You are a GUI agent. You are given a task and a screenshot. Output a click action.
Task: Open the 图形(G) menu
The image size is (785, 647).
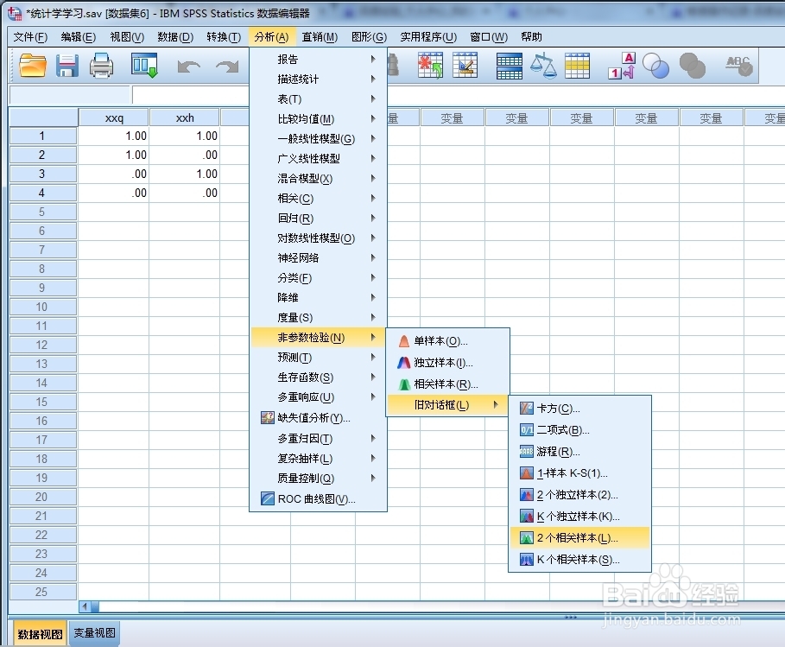click(369, 37)
